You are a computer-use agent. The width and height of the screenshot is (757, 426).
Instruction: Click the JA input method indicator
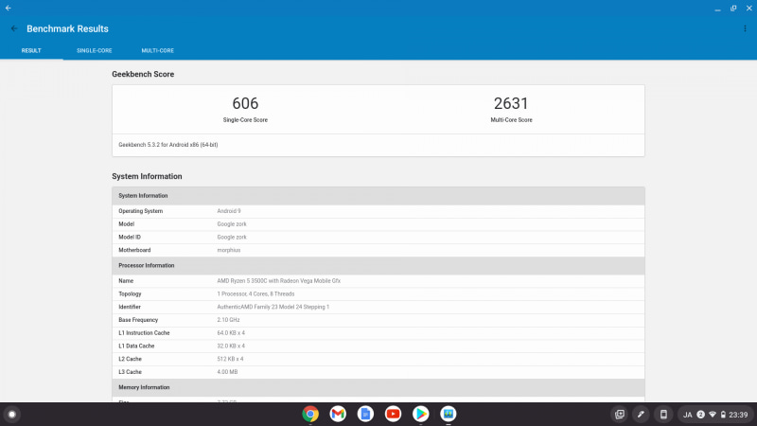pyautogui.click(x=688, y=415)
